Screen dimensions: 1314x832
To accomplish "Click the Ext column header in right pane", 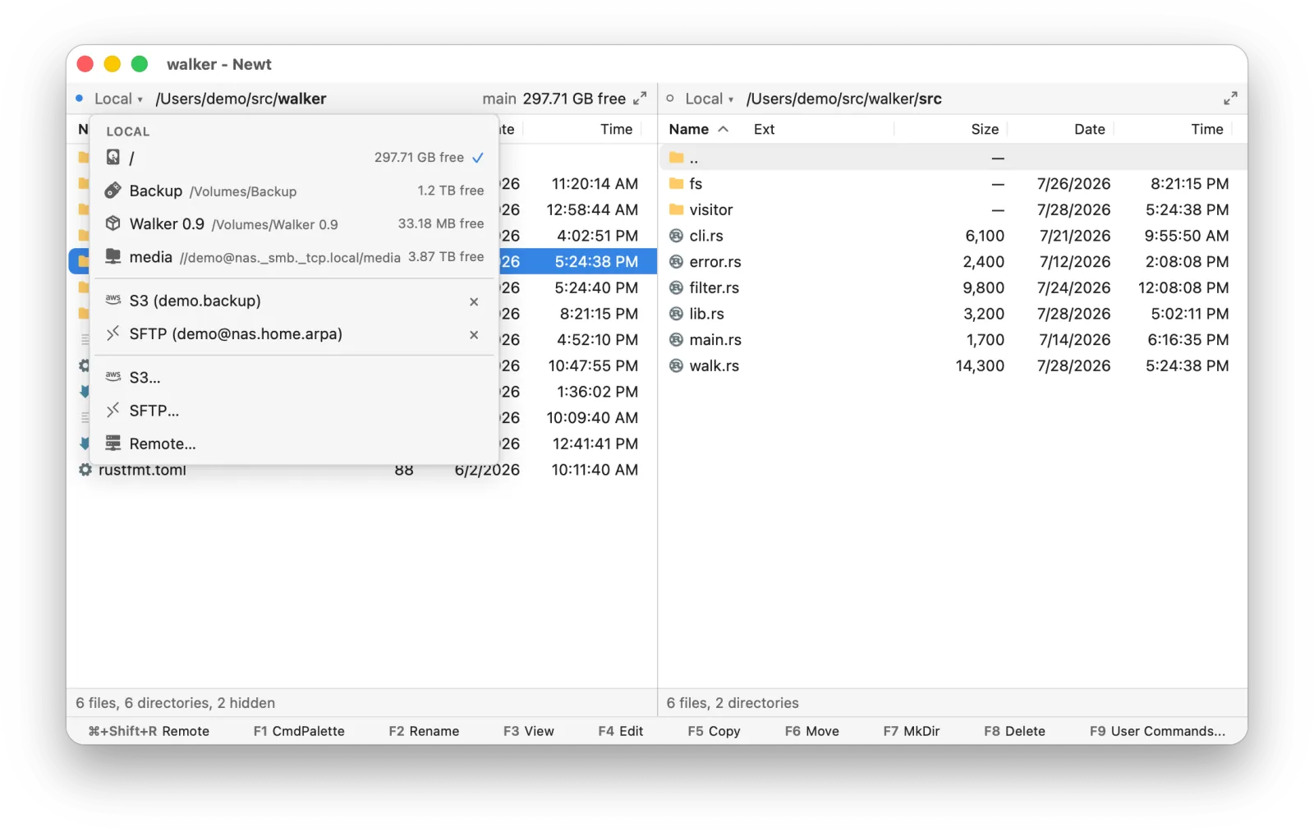I will click(764, 129).
